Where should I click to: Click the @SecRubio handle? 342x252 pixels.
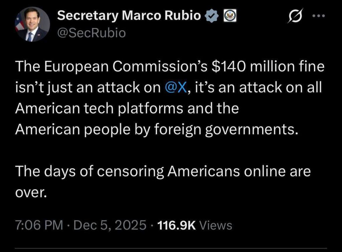[92, 33]
